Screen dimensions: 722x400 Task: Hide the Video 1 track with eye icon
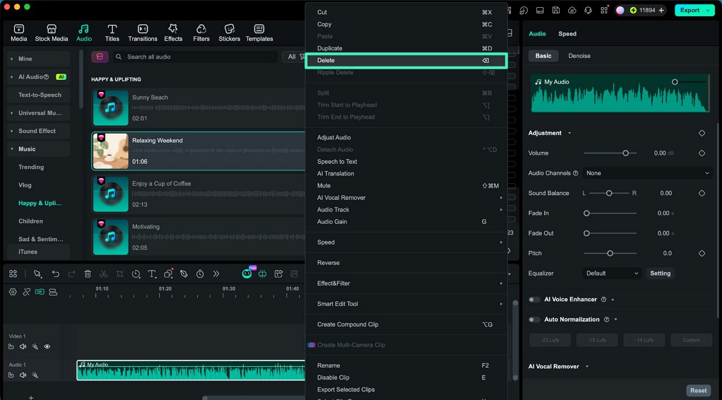pyautogui.click(x=47, y=347)
